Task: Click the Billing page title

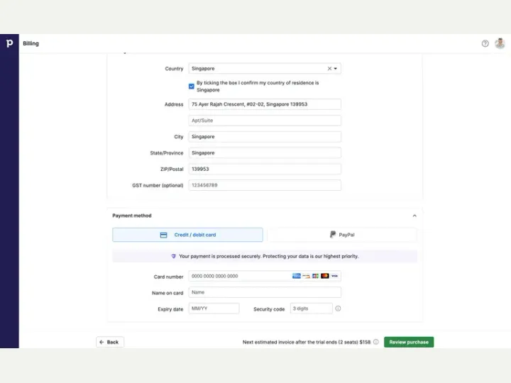Action: click(31, 43)
